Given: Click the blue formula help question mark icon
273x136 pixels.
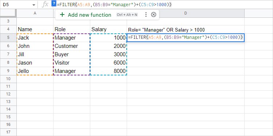Looking at the screenshot, I should pos(54,4).
